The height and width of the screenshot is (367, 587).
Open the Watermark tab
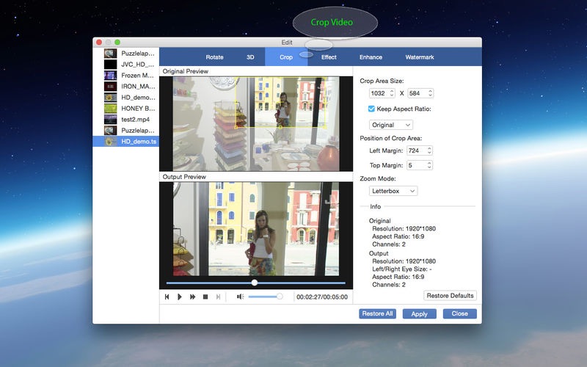point(419,57)
